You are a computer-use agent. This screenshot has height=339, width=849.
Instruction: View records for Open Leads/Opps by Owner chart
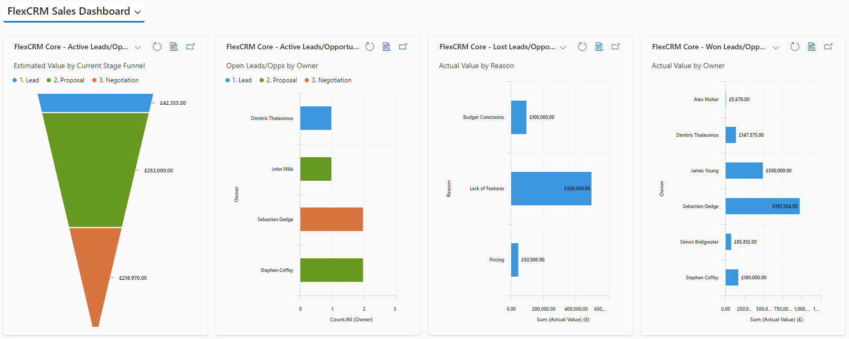click(x=386, y=47)
